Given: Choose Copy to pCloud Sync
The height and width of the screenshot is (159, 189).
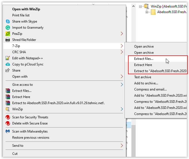Looking at the screenshot, I should (x=28, y=64).
